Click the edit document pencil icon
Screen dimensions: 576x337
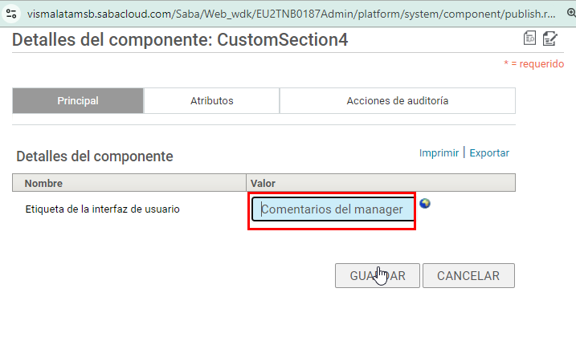pos(550,39)
